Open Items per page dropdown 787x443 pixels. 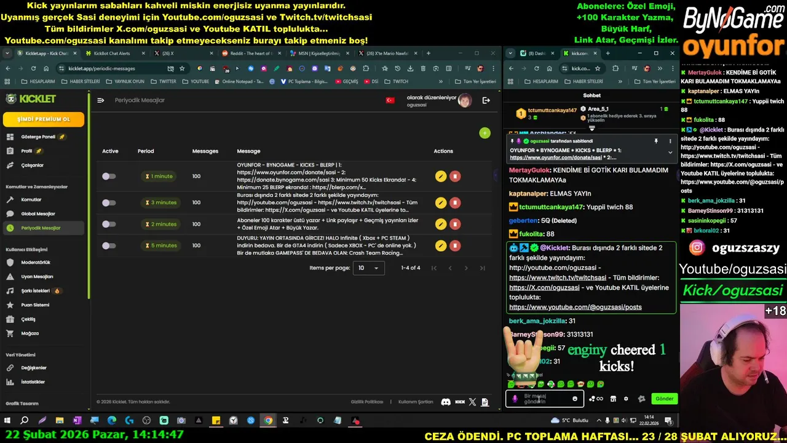click(368, 268)
